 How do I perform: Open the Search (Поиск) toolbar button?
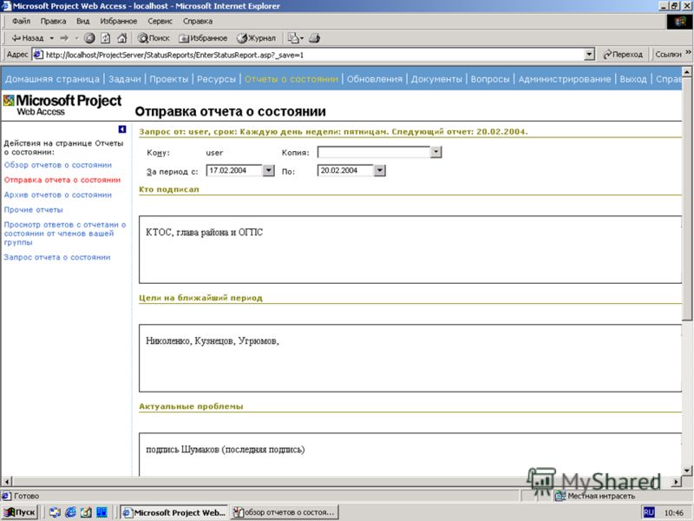[154, 38]
